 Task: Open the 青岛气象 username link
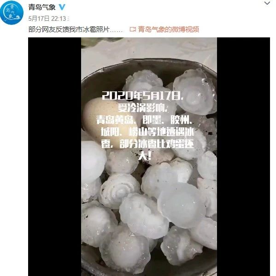tap(42, 7)
